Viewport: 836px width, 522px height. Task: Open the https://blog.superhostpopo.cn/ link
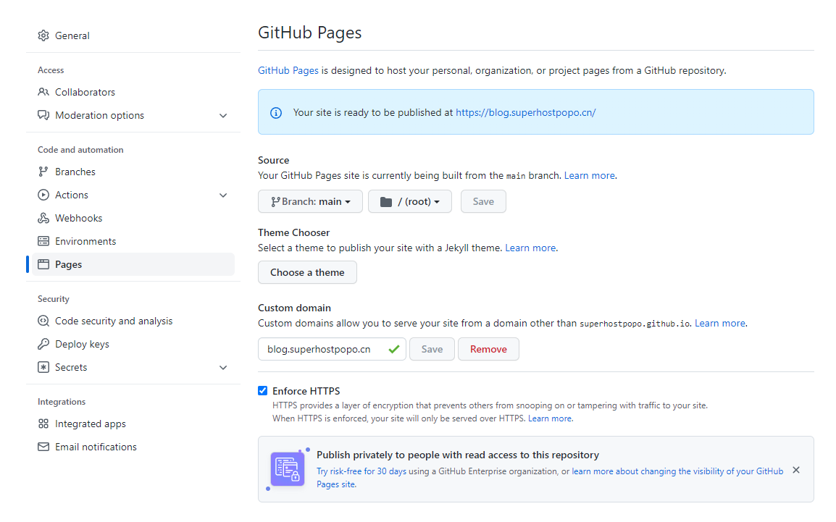point(526,112)
